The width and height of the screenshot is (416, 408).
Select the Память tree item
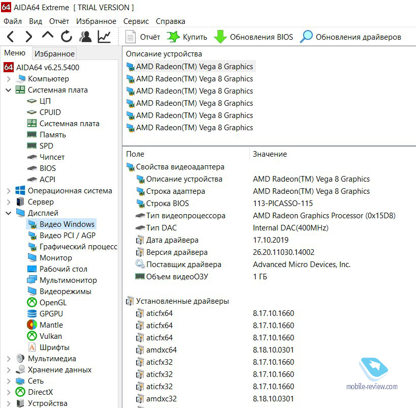tap(46, 135)
